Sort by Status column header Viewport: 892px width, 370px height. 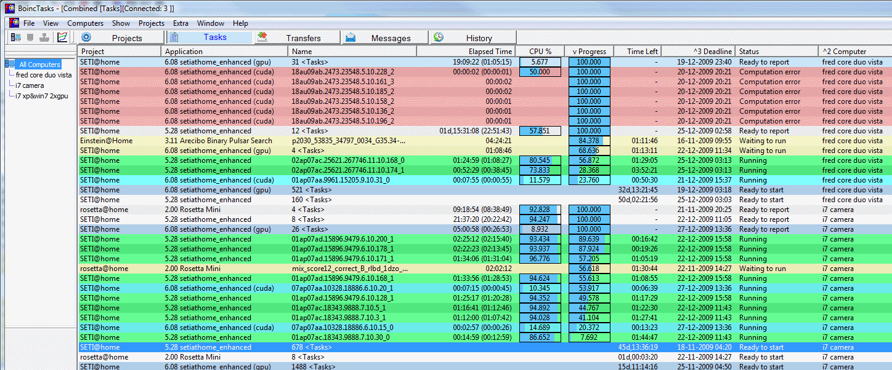tap(777, 52)
